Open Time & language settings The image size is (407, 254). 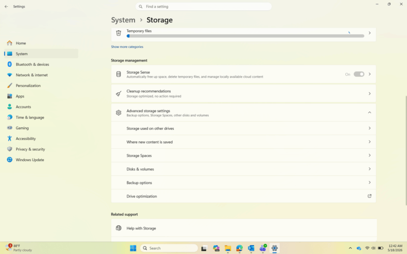click(41, 117)
